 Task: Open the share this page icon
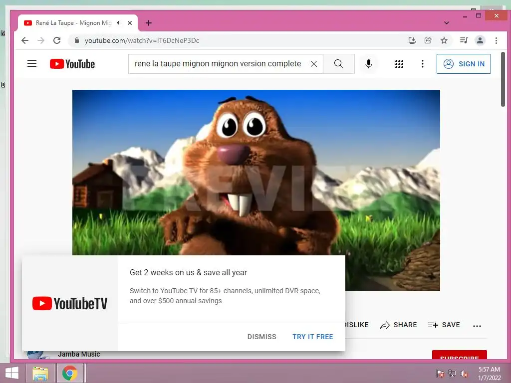[428, 40]
